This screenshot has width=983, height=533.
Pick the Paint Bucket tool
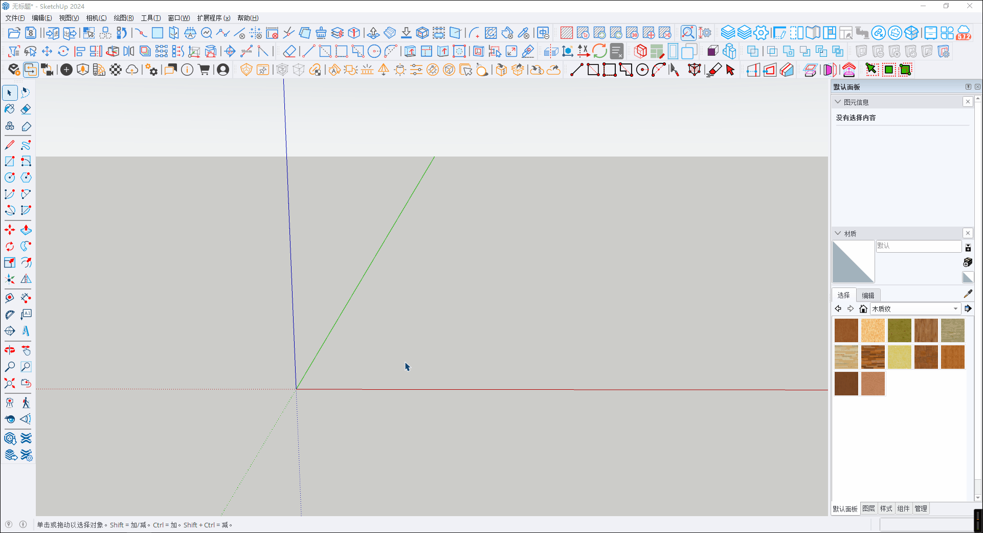pyautogui.click(x=10, y=109)
